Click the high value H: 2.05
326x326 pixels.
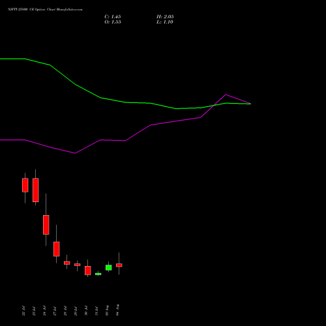pyautogui.click(x=165, y=17)
